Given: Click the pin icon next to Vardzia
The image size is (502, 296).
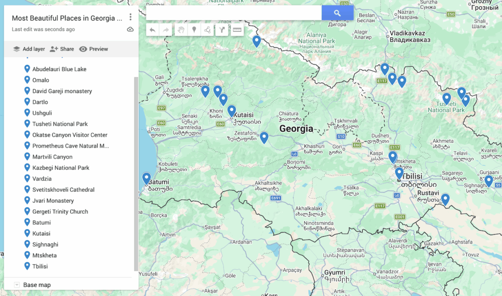Looking at the screenshot, I should click(27, 179).
